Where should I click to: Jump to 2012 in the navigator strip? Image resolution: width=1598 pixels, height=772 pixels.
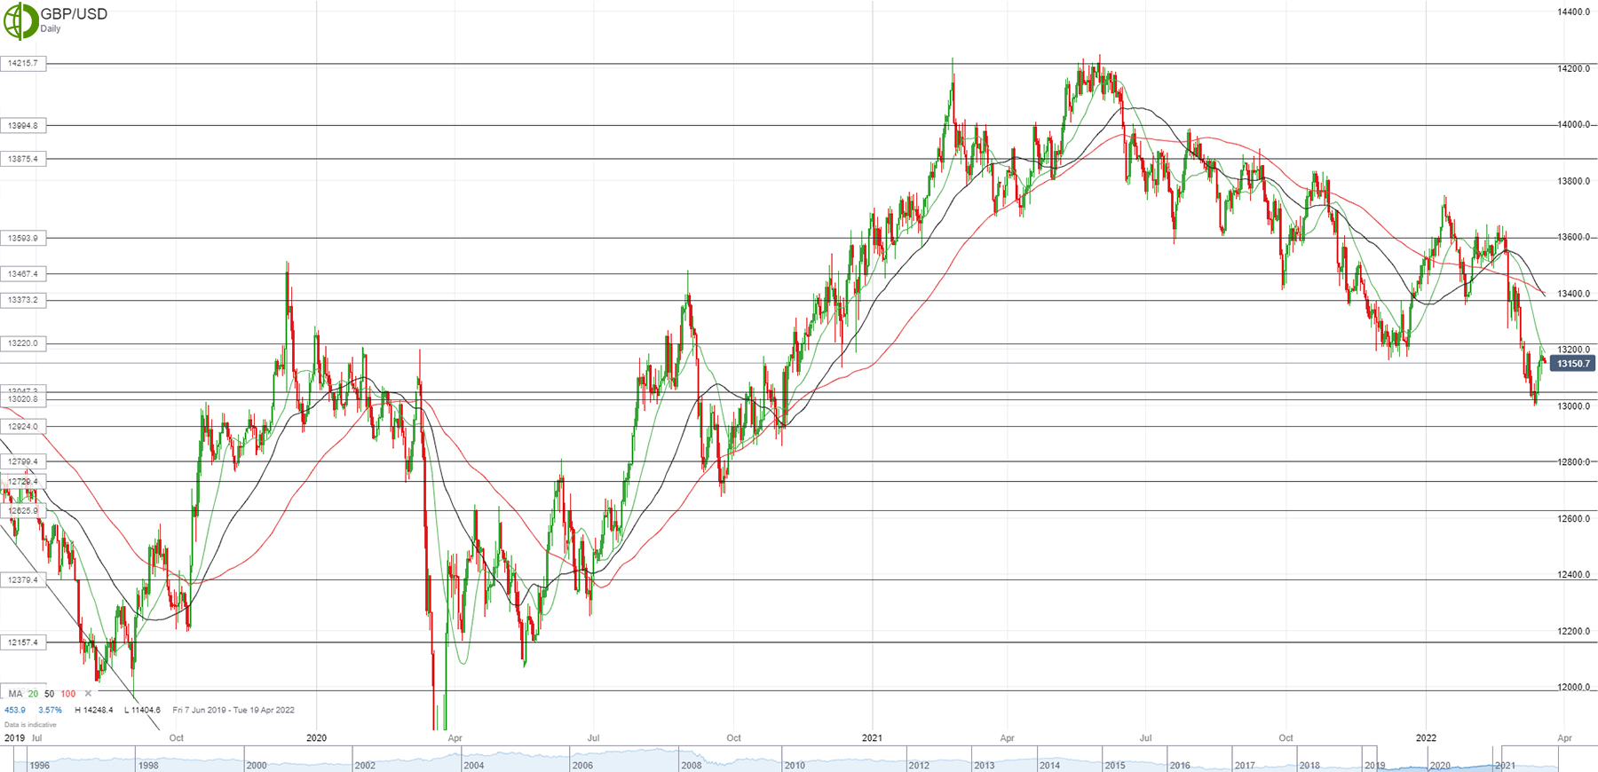tap(918, 766)
